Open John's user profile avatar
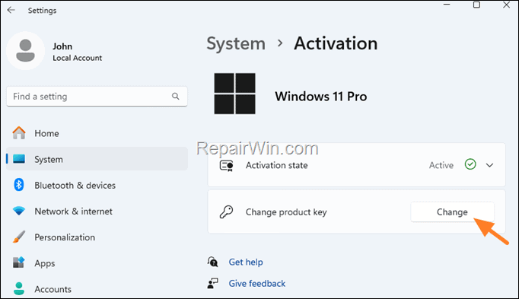Image resolution: width=519 pixels, height=299 pixels. tap(25, 51)
